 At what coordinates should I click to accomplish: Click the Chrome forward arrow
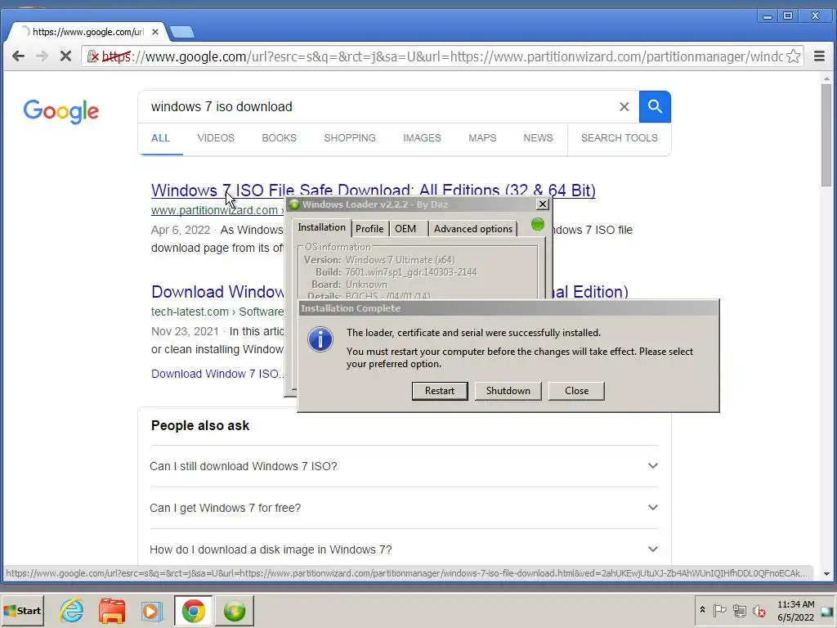[43, 56]
